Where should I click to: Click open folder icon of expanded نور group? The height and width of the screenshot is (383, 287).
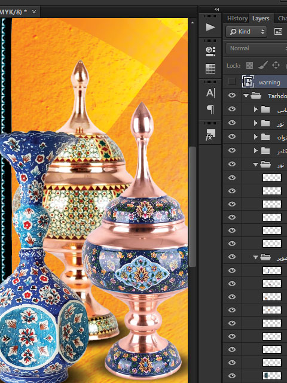pos(265,165)
